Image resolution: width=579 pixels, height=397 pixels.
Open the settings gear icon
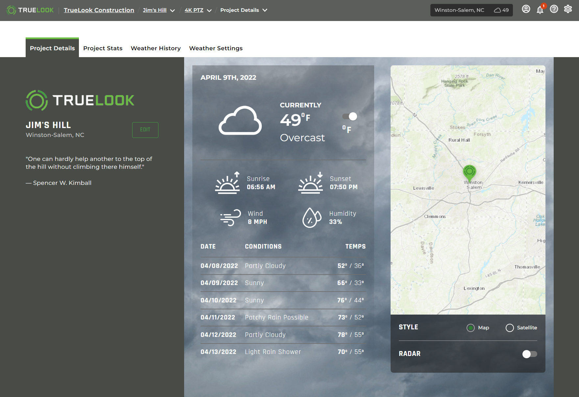(568, 9)
